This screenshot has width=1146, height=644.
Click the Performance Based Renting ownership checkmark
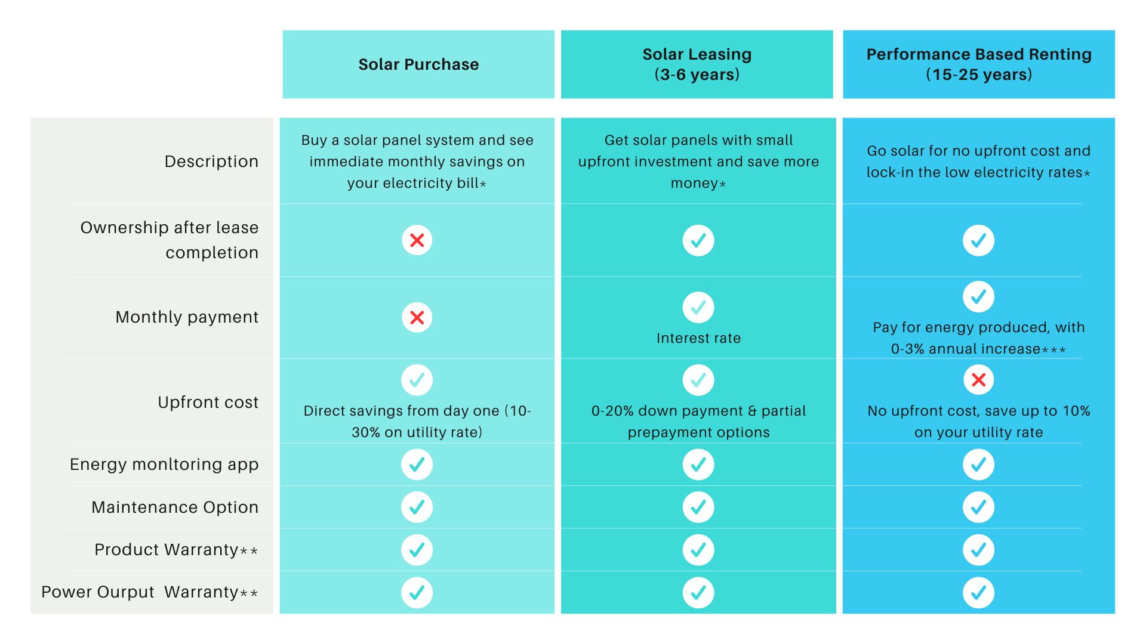(978, 240)
